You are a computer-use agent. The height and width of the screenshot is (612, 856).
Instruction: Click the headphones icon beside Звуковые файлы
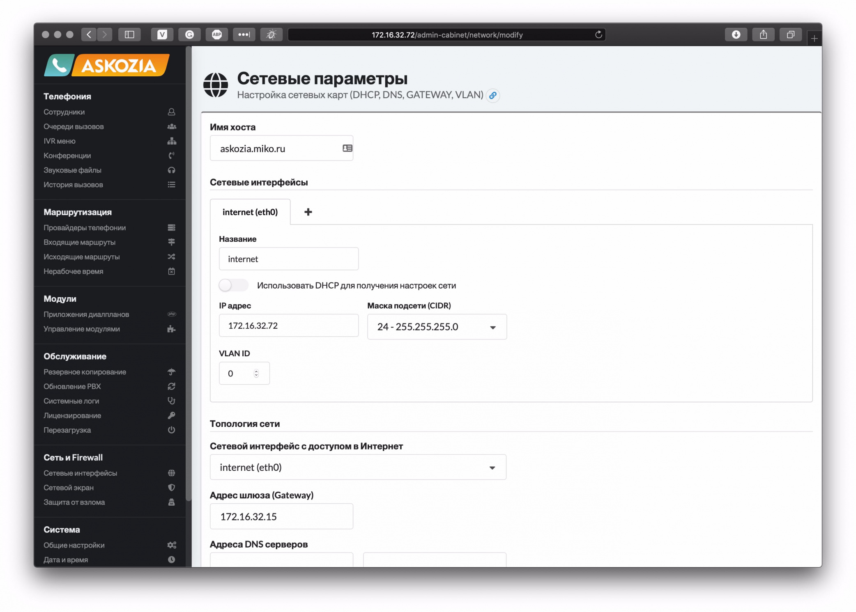[x=172, y=170]
